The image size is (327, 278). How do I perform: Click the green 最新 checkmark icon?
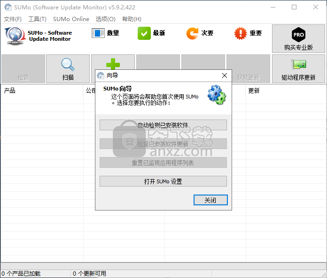click(144, 33)
